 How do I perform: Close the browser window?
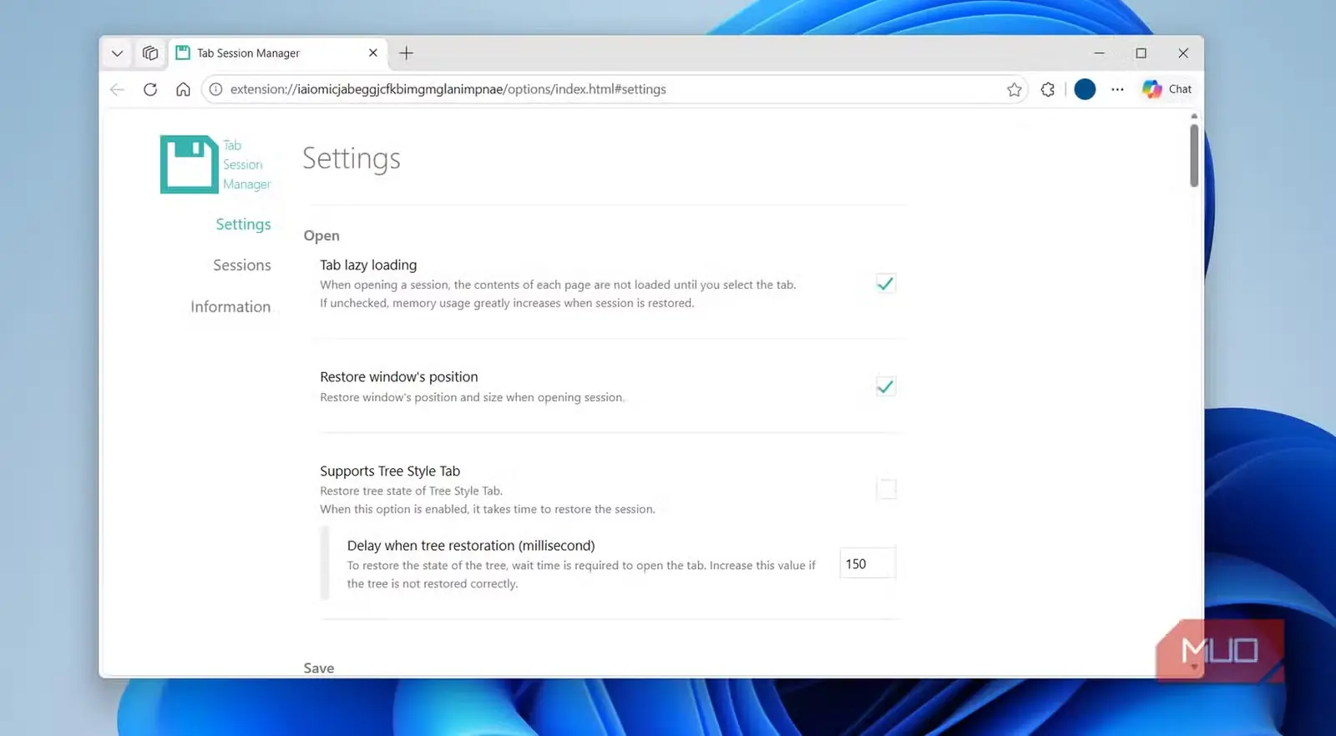click(x=1183, y=53)
